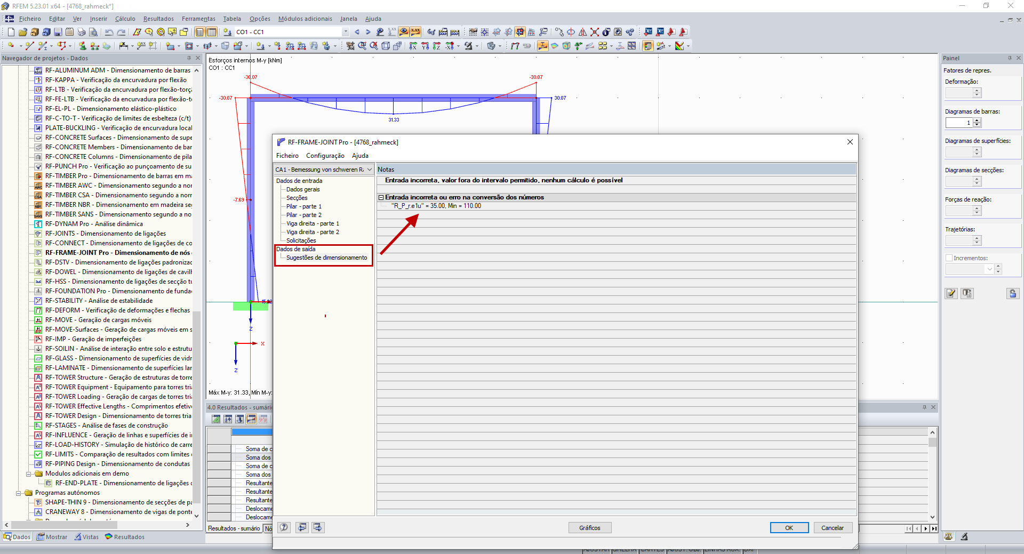1024x554 pixels.
Task: Open the Cálculo menu
Action: click(x=125, y=19)
